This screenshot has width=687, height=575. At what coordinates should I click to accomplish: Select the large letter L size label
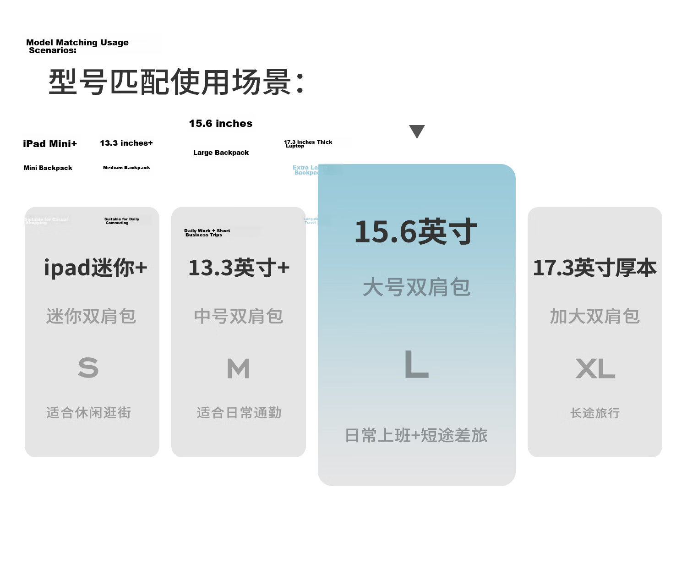[x=416, y=364]
